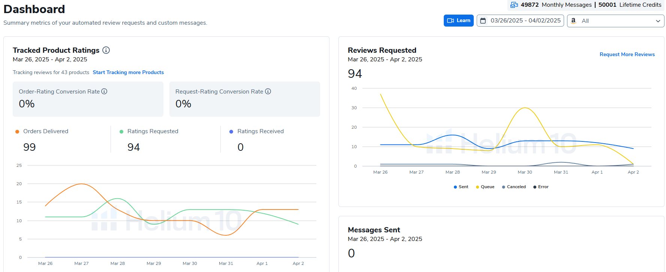Click the monthly messages envelope icon

click(514, 5)
